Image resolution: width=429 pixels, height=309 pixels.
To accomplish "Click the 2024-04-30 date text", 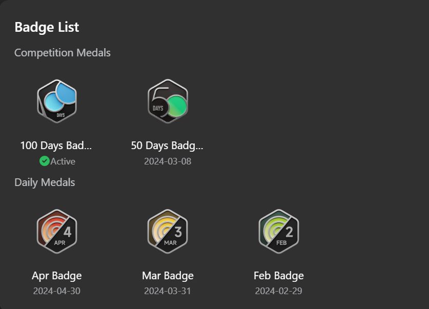I will (x=57, y=291).
